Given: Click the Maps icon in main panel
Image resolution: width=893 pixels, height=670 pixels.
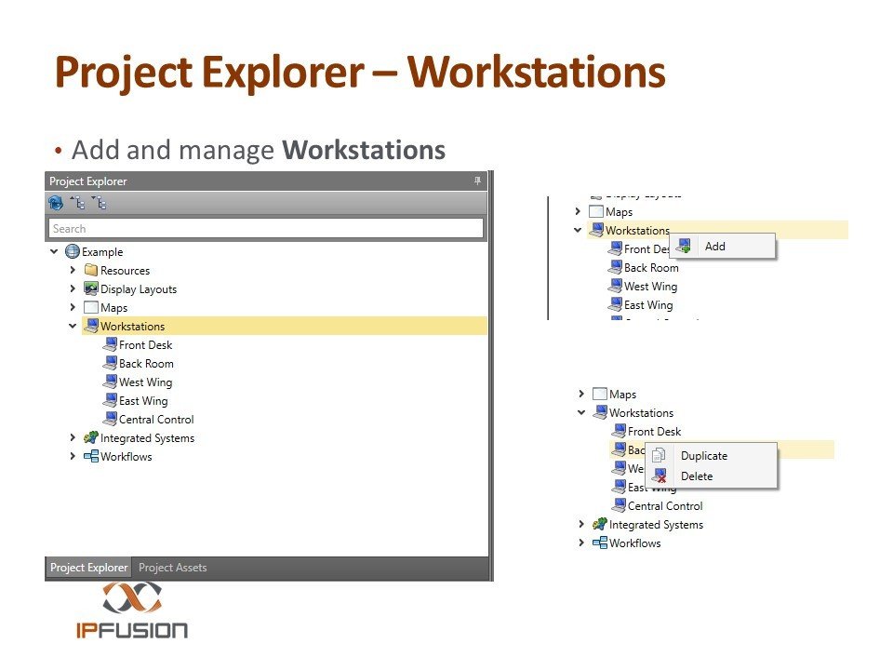Looking at the screenshot, I should click(91, 307).
